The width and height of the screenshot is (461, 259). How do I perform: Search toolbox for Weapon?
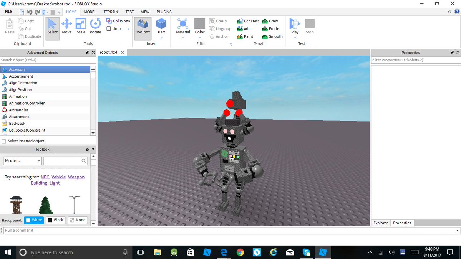76,177
